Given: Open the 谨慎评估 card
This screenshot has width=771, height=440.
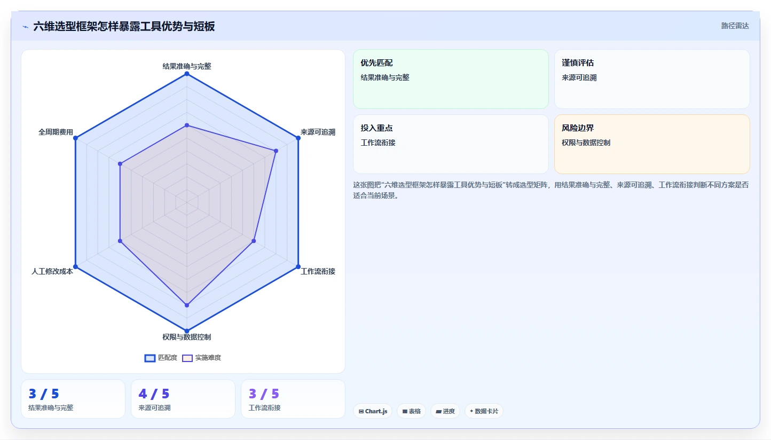Looking at the screenshot, I should [x=652, y=79].
